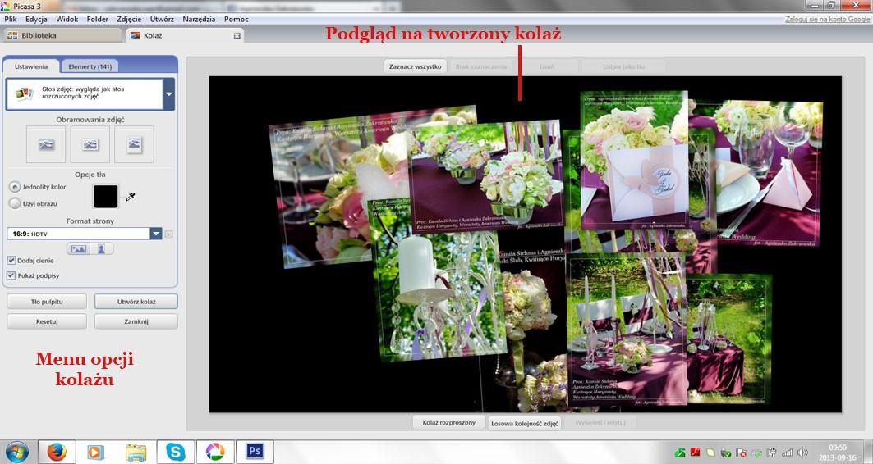The width and height of the screenshot is (873, 464).
Task: Click the Tło pulpitu button
Action: tap(47, 301)
